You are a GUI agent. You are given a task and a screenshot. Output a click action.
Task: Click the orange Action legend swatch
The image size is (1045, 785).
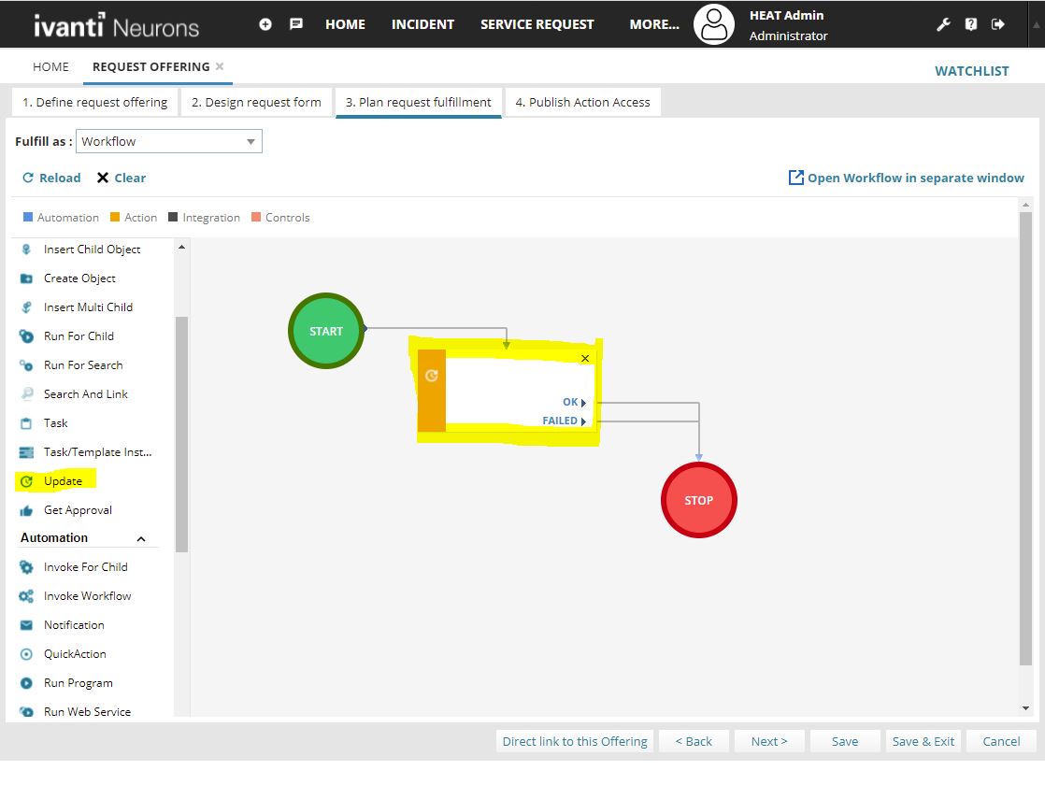(x=112, y=217)
